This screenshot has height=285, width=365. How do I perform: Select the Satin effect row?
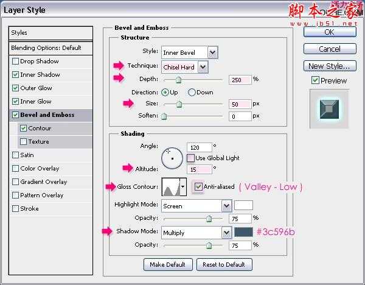50,155
